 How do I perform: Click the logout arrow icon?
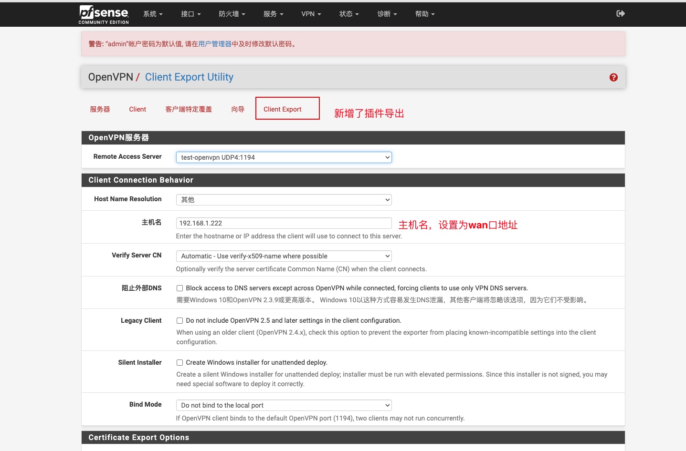coord(621,14)
